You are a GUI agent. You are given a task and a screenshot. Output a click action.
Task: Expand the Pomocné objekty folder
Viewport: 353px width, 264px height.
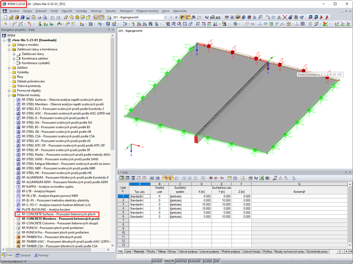(9, 90)
